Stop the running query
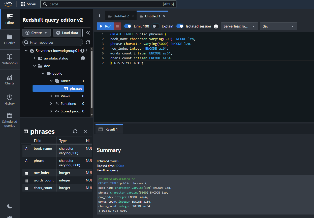 117,26
